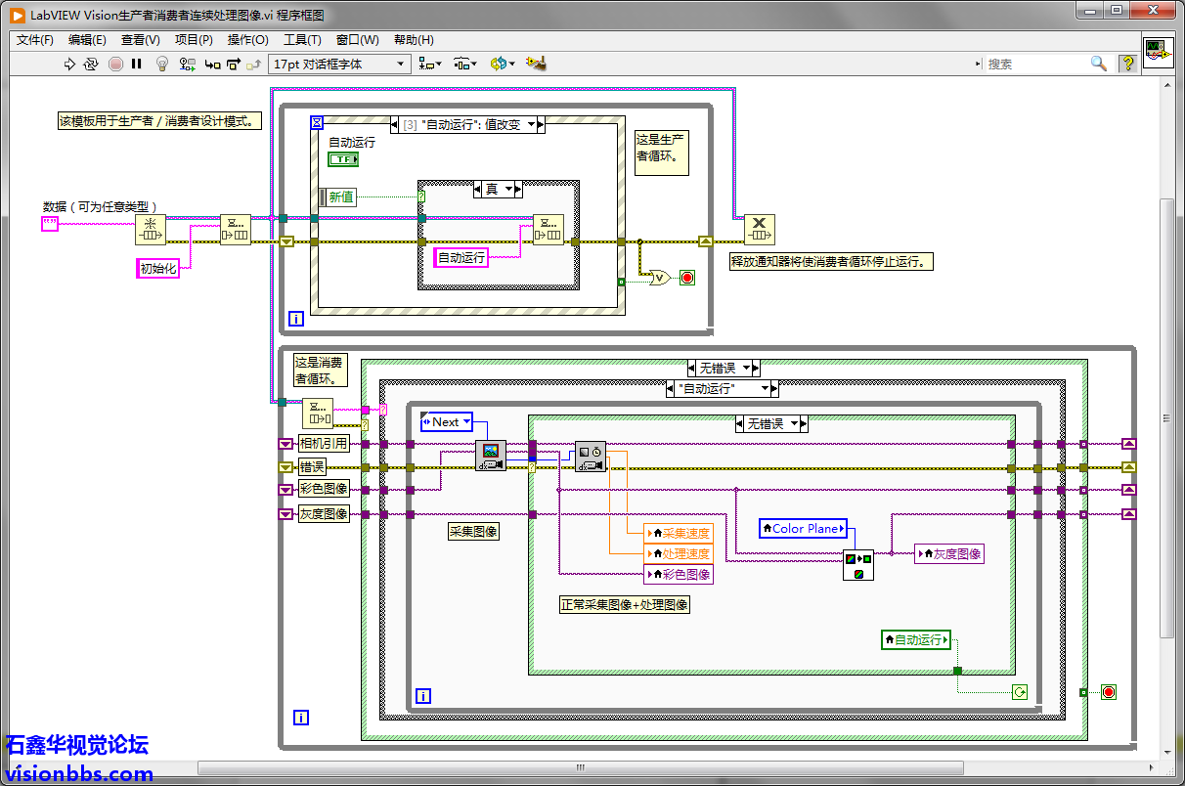Click the Clean Up Diagram broom icon

[x=535, y=64]
